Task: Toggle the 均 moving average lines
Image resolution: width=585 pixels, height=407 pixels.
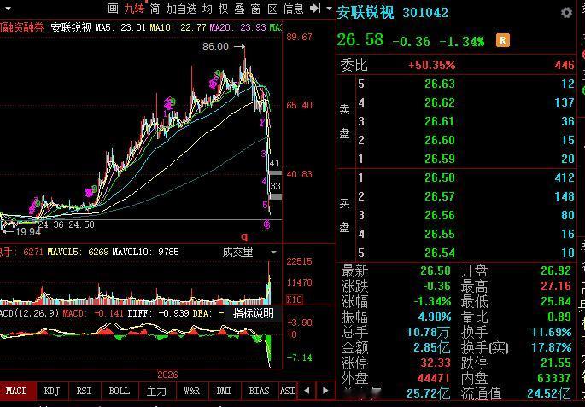Action: tap(208, 9)
